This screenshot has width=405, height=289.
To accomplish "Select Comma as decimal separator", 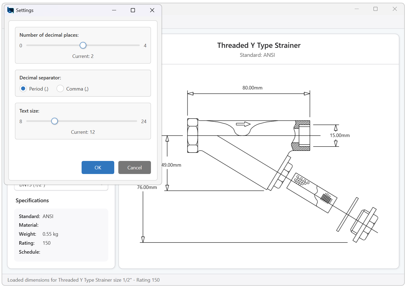I will [60, 89].
